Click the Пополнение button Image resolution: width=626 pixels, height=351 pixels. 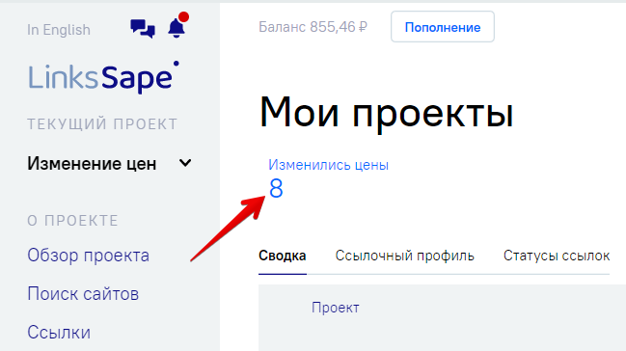pyautogui.click(x=443, y=27)
